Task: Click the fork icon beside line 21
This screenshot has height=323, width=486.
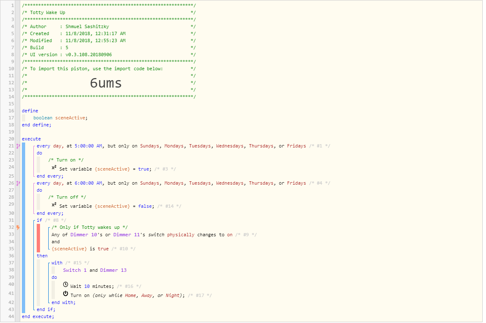Action: pos(18,146)
